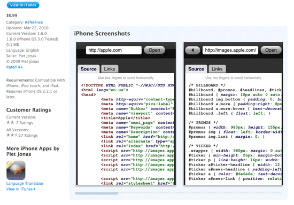This screenshot has height=205, width=294.
Task: Open the Language Translator app icon
Action: coord(16,170)
